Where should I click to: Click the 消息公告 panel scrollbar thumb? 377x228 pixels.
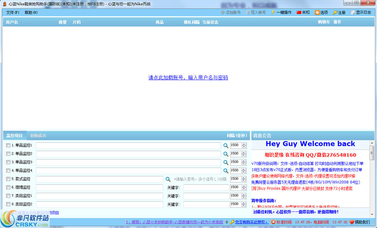coord(372,153)
